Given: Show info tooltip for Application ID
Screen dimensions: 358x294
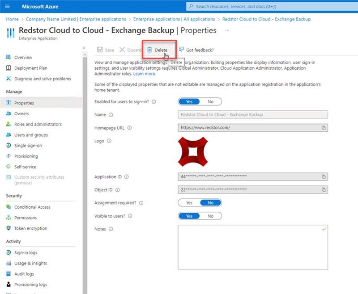Looking at the screenshot, I should pos(127,177).
